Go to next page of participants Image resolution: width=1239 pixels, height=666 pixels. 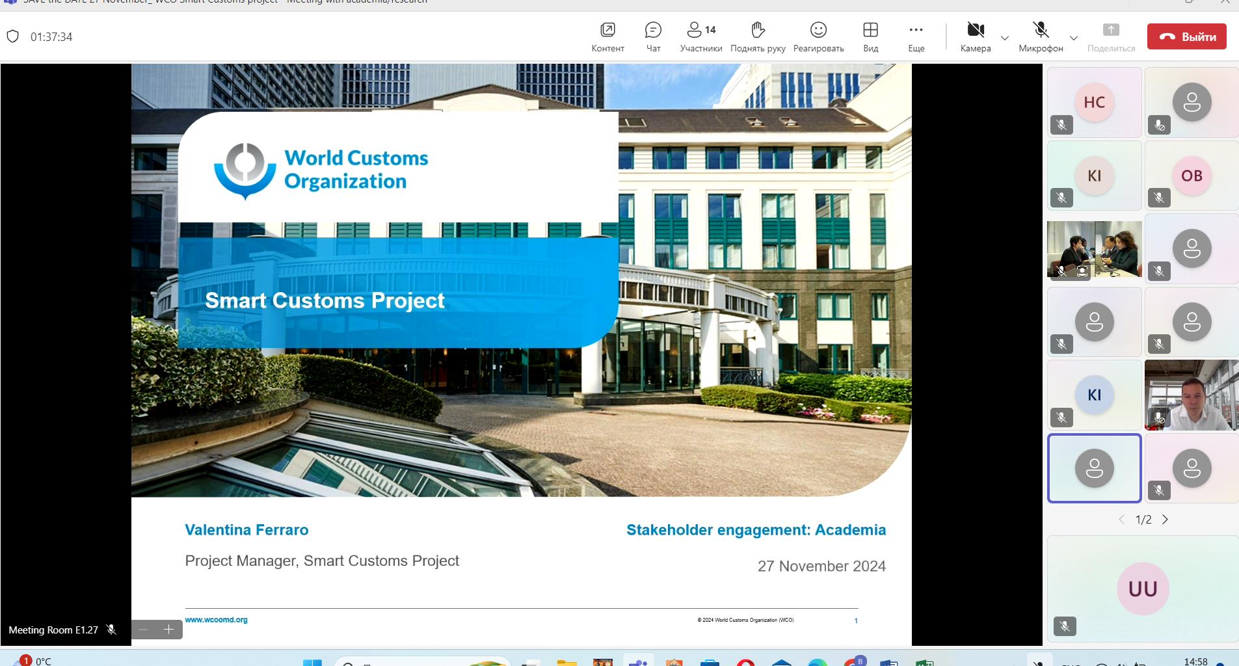click(x=1165, y=519)
